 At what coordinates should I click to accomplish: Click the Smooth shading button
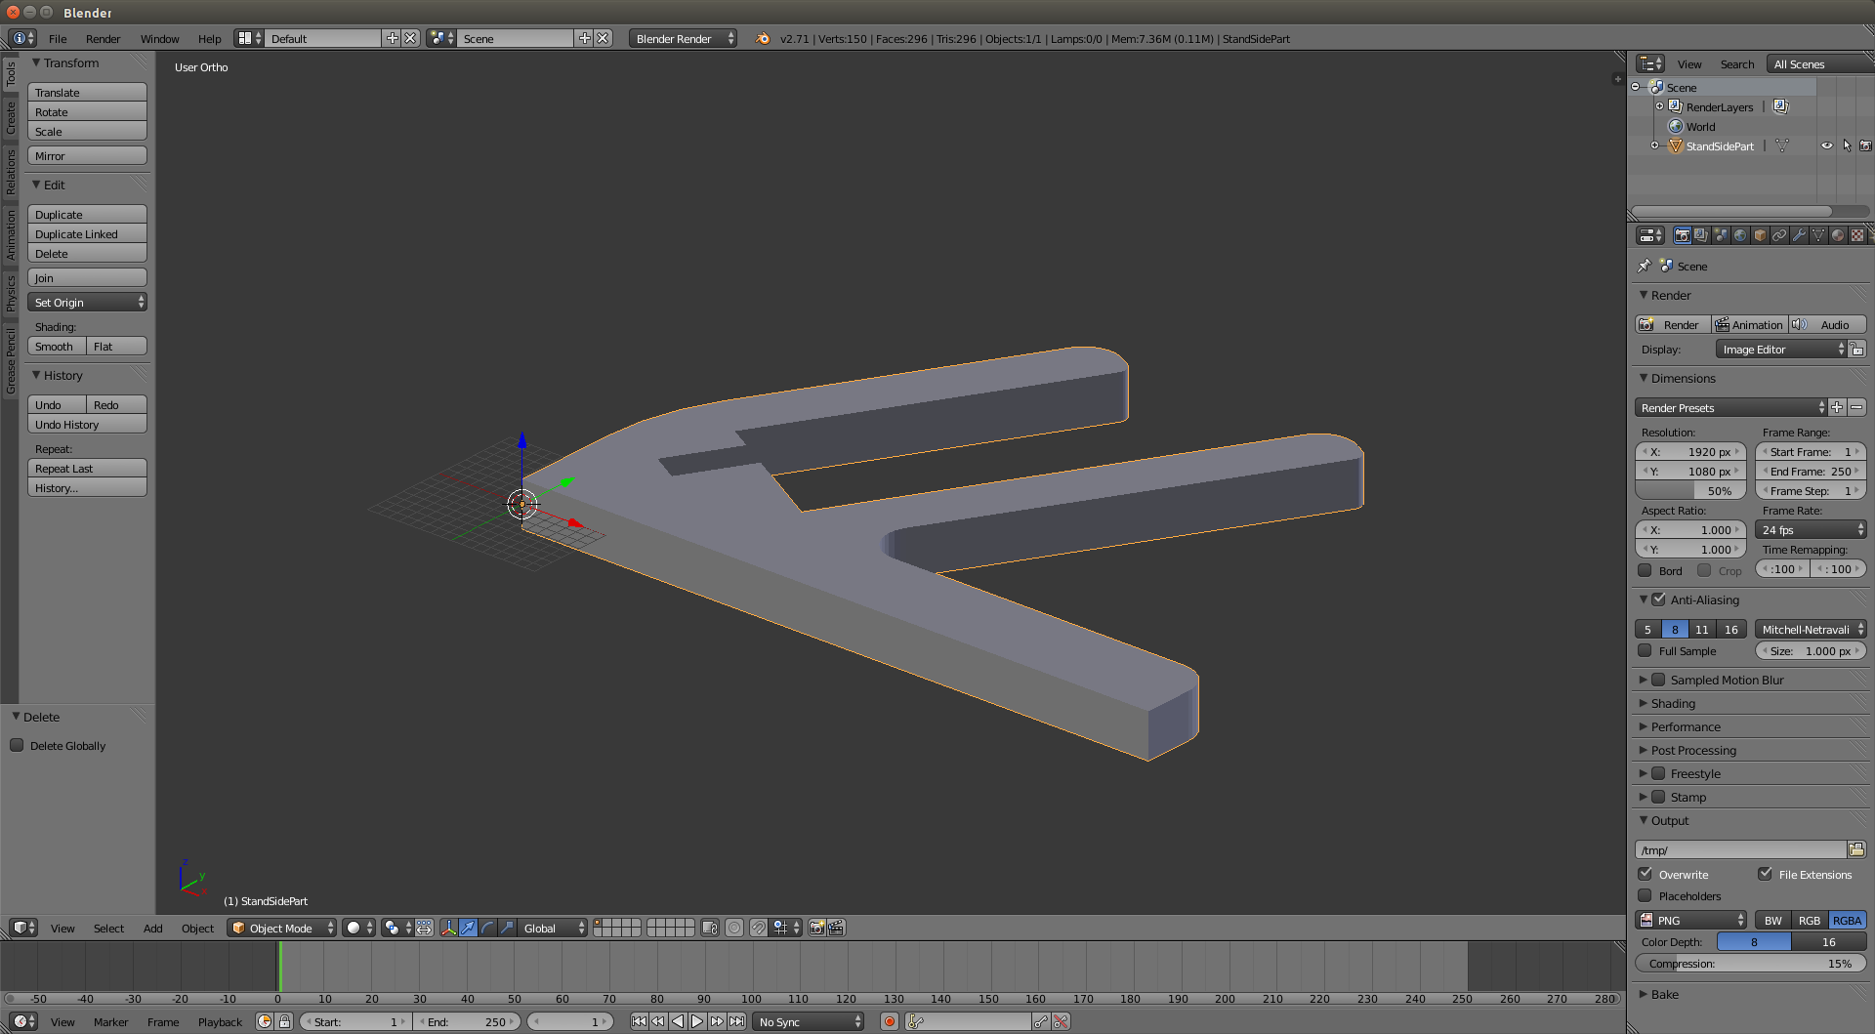[x=55, y=347]
